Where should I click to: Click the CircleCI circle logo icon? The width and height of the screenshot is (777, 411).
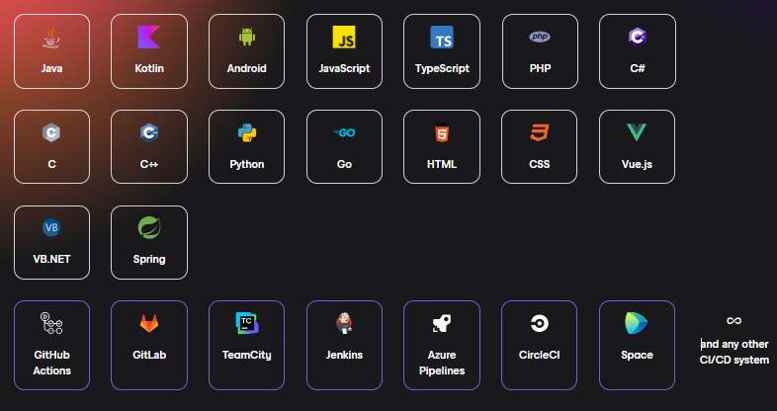[539, 323]
